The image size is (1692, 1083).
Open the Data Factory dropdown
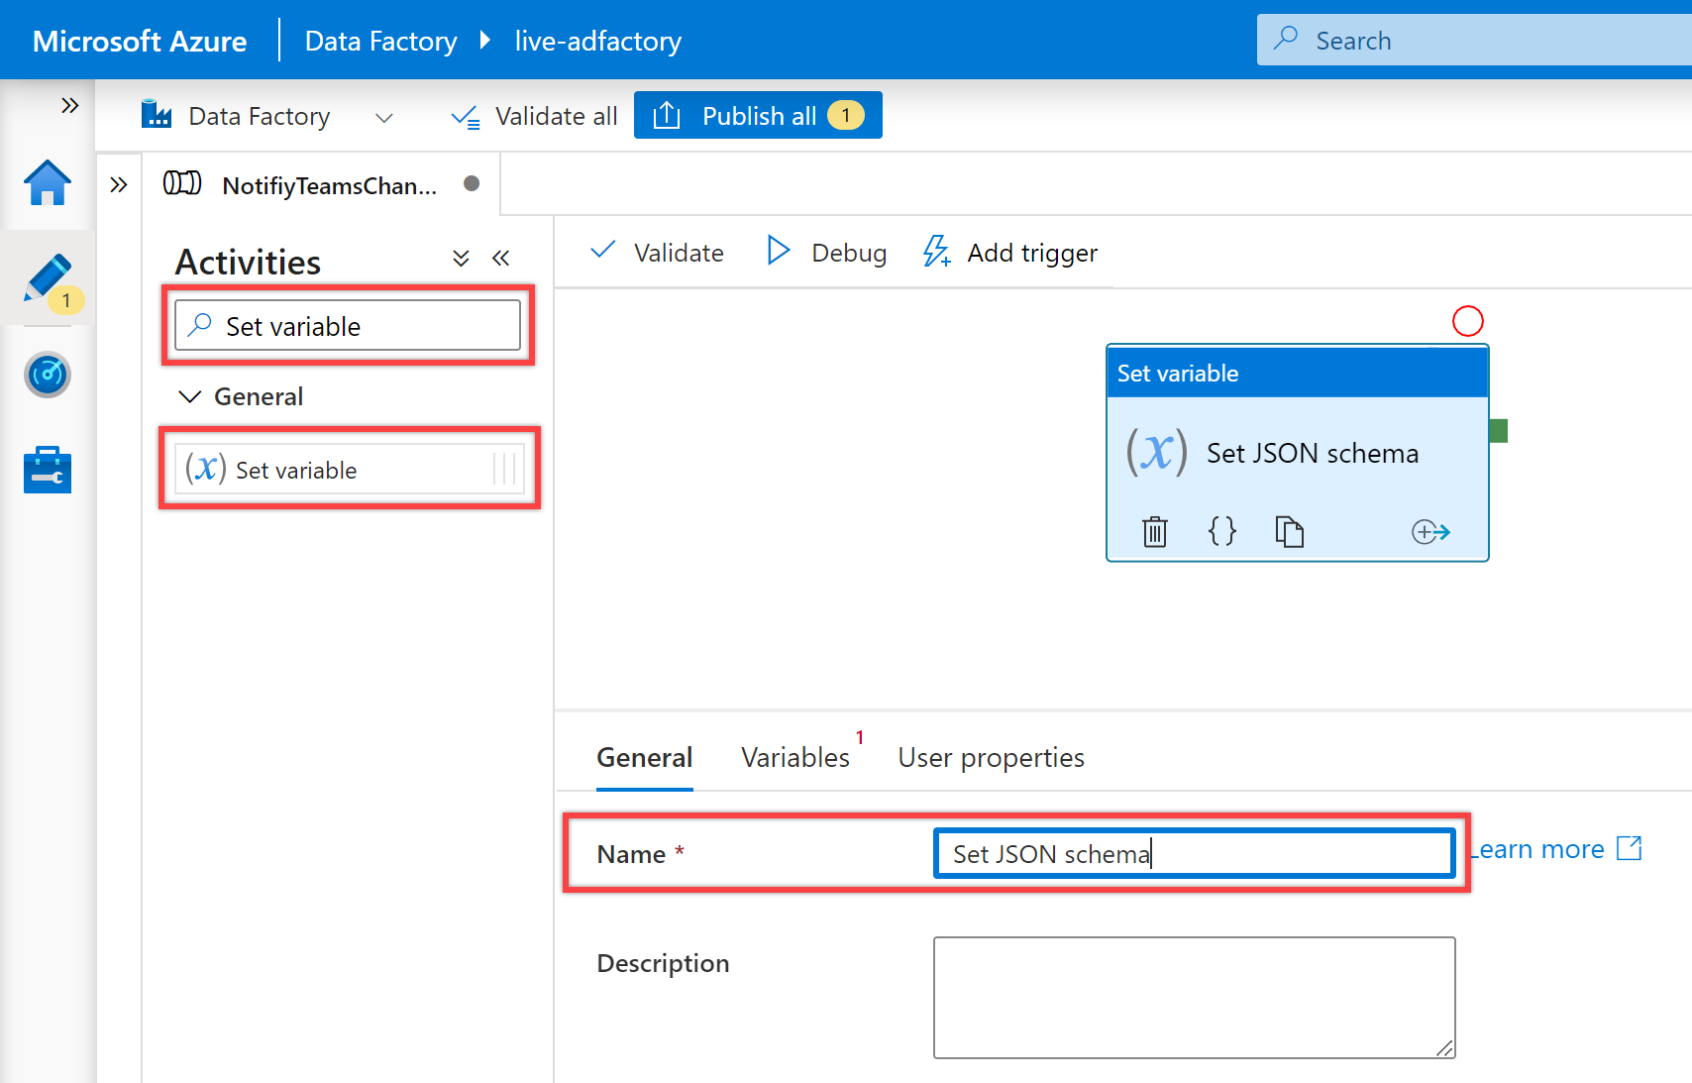pyautogui.click(x=384, y=118)
